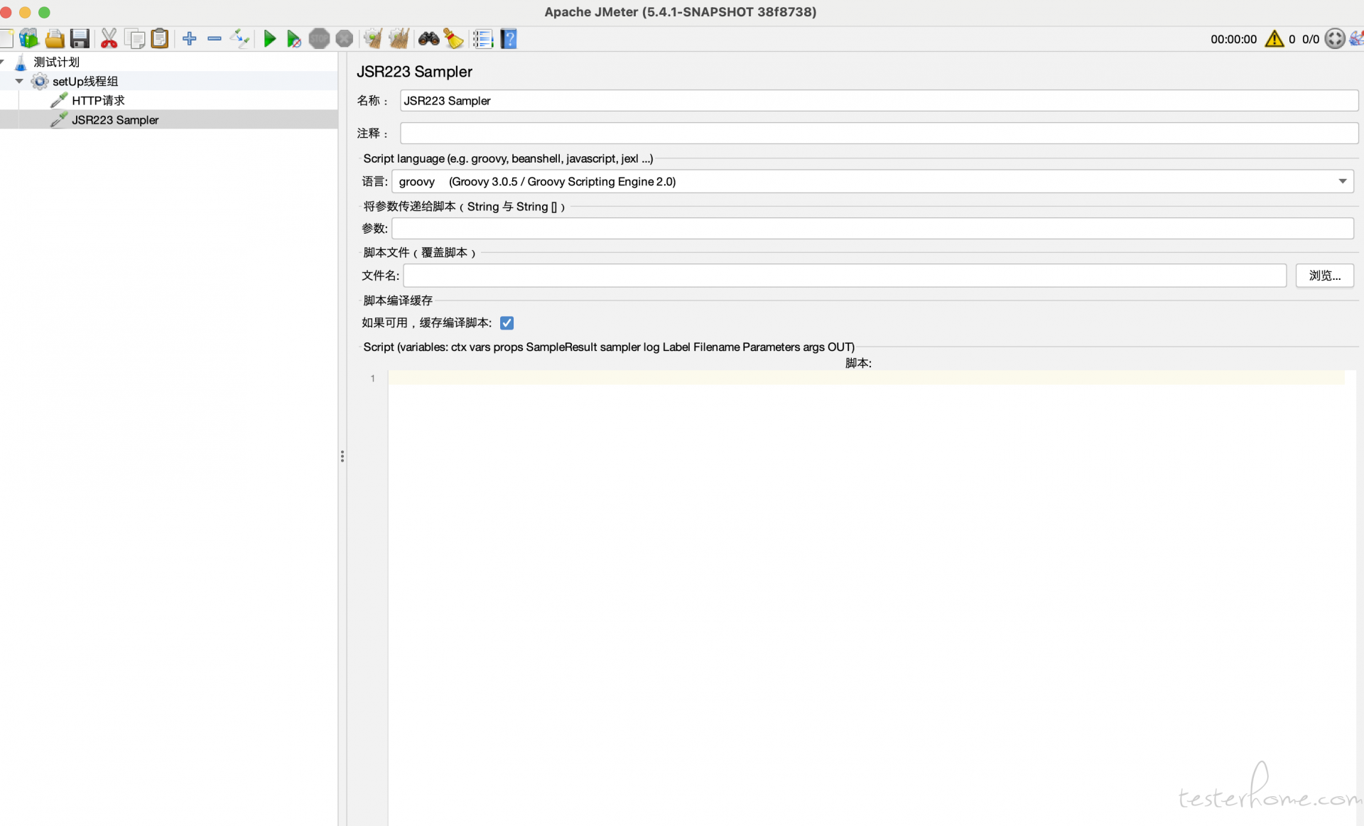Screen dimensions: 1364x826
Task: Click line 1 of script editor
Action: tap(866, 378)
